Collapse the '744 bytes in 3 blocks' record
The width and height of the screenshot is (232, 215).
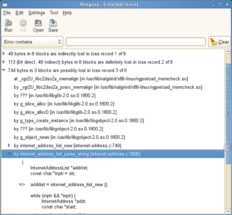[x=4, y=70]
